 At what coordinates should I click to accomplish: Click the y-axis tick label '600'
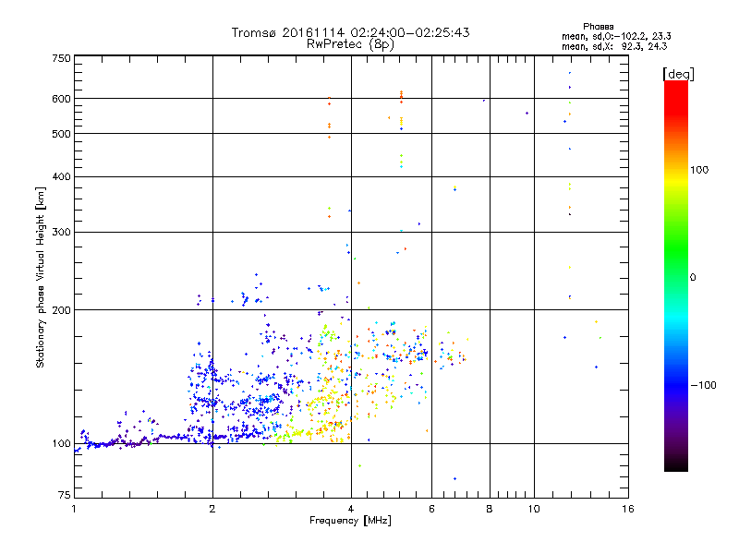61,99
